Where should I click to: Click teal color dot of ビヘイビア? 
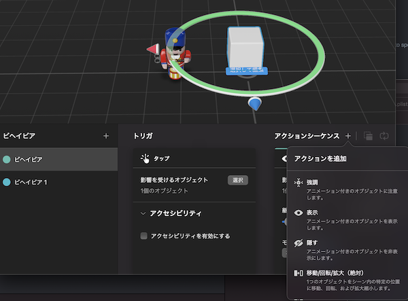tap(7, 160)
